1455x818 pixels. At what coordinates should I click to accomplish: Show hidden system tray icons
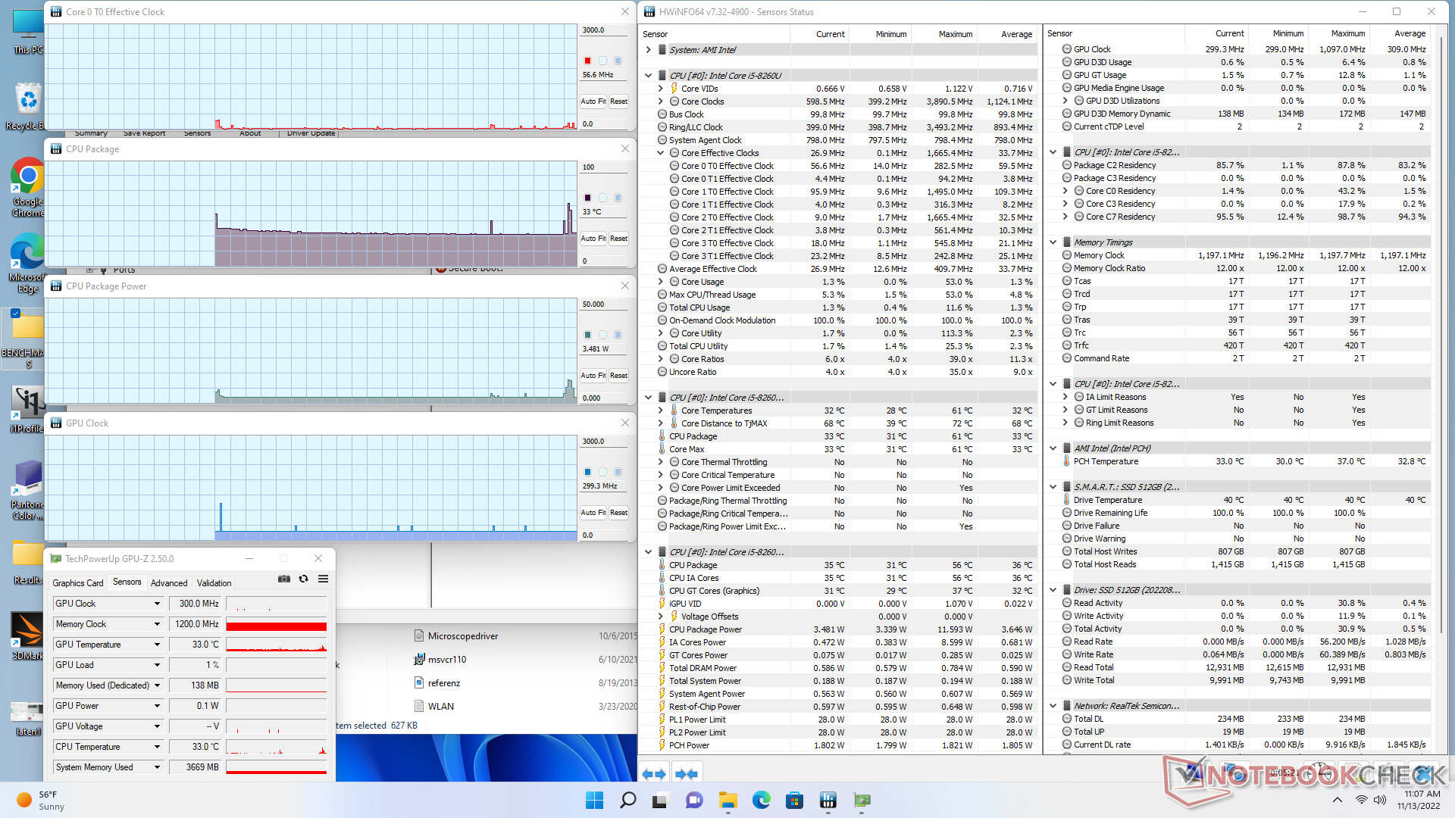coord(1338,800)
